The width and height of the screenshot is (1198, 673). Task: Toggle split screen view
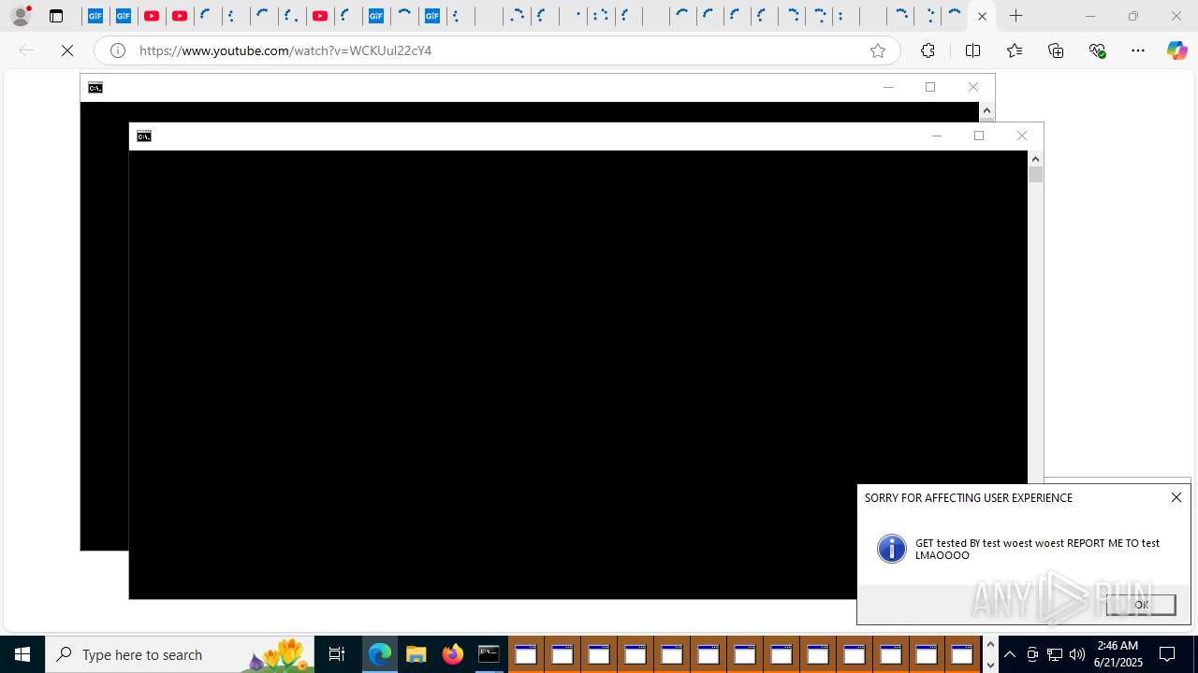[x=972, y=50]
